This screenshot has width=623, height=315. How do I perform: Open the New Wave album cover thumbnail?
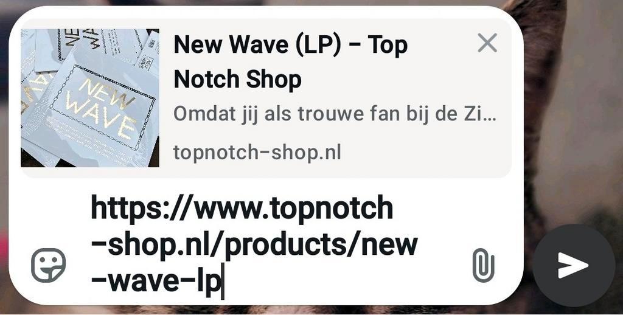pyautogui.click(x=90, y=98)
